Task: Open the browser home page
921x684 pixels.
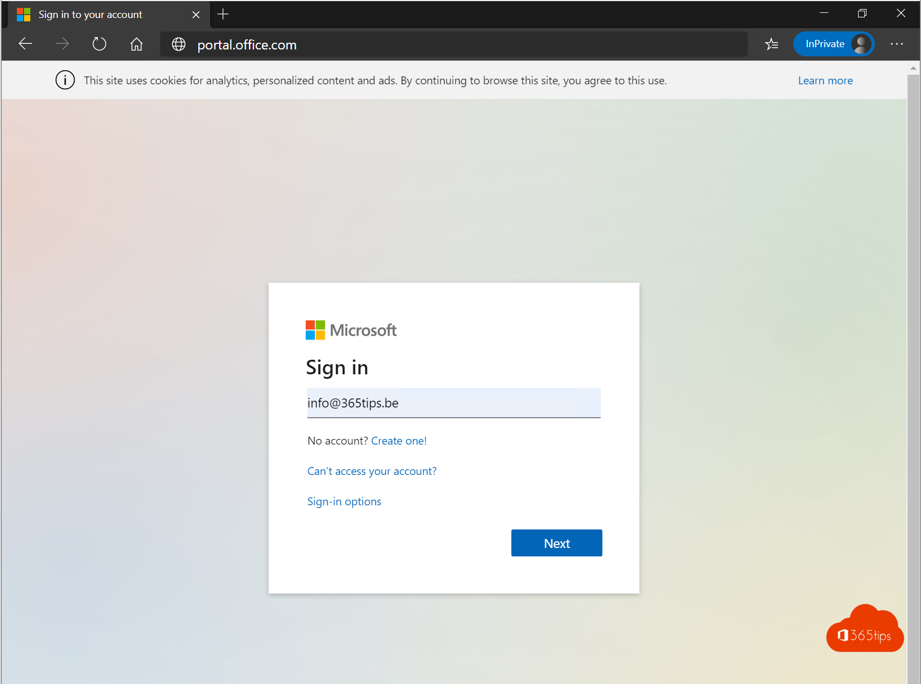Action: tap(136, 44)
